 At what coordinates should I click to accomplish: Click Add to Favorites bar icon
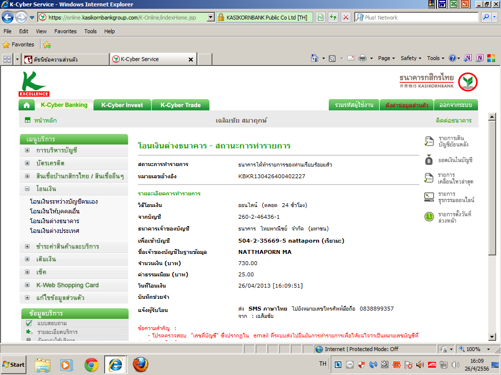[47, 44]
